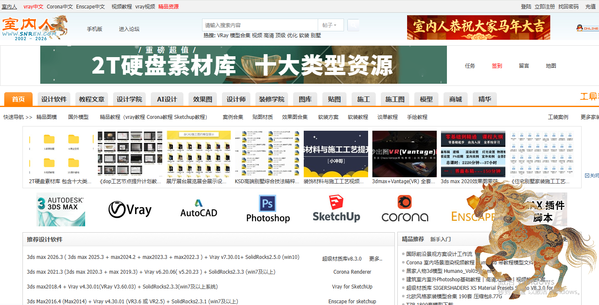This screenshot has width=599, height=305.
Task: Click hot search keyword 别墅
Action: 316,36
